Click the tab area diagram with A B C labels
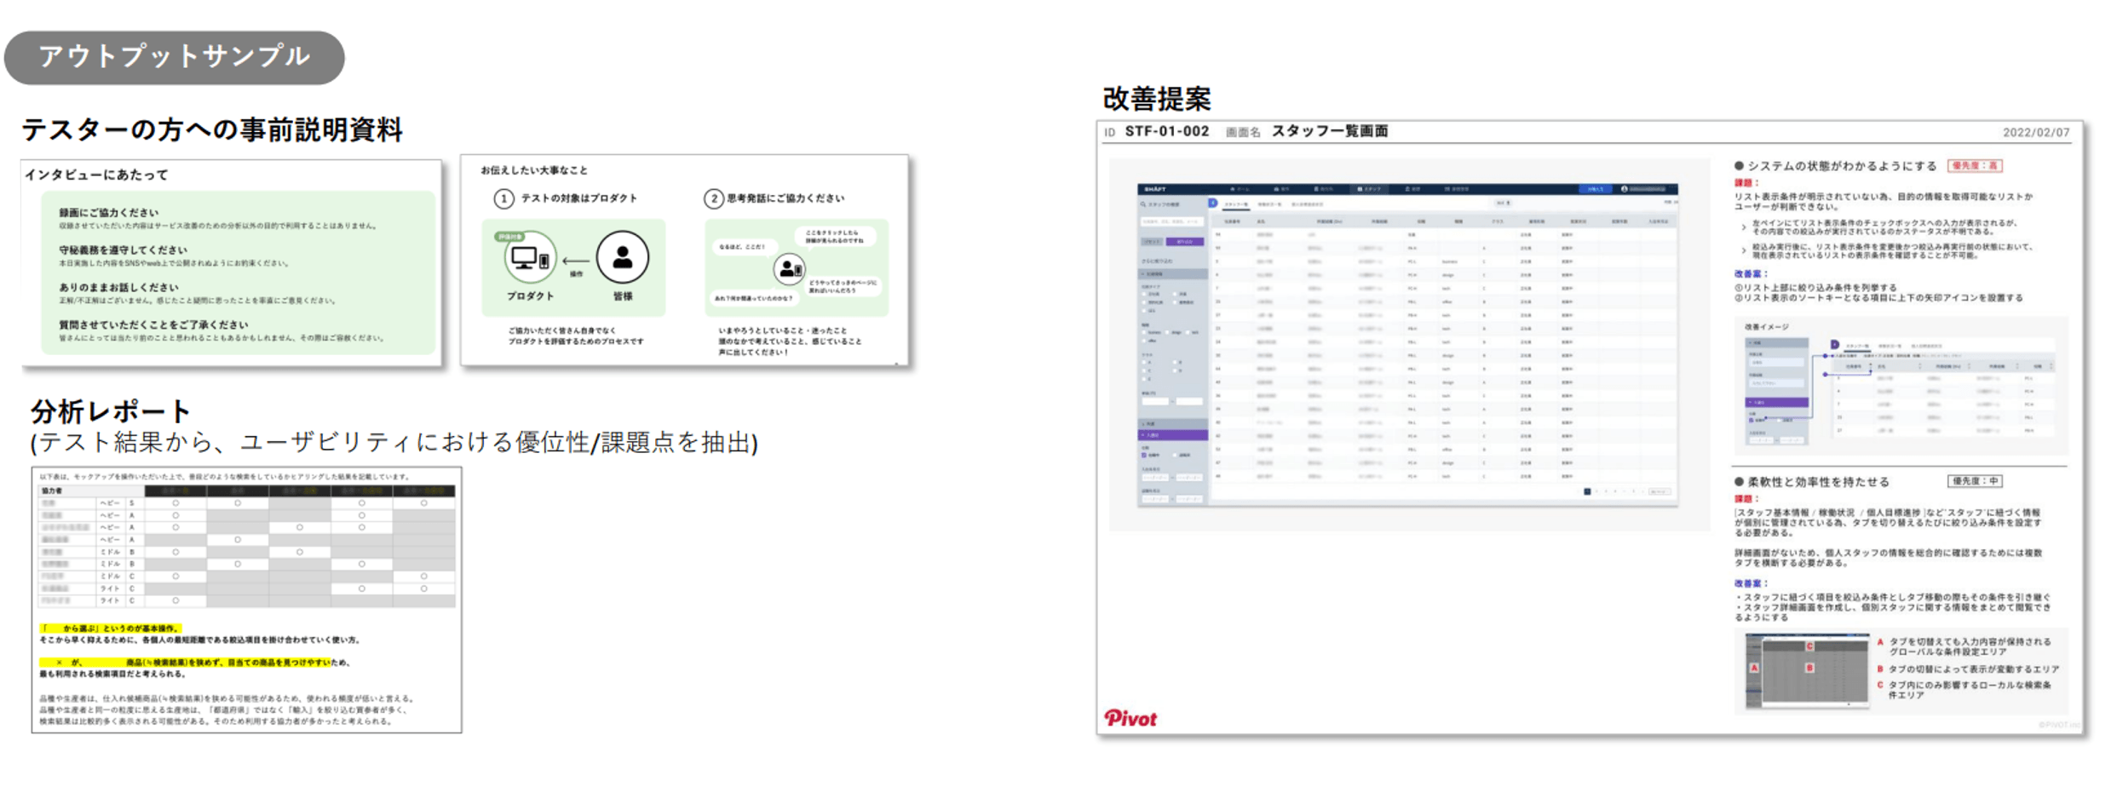This screenshot has height=792, width=2117. pos(1806,670)
